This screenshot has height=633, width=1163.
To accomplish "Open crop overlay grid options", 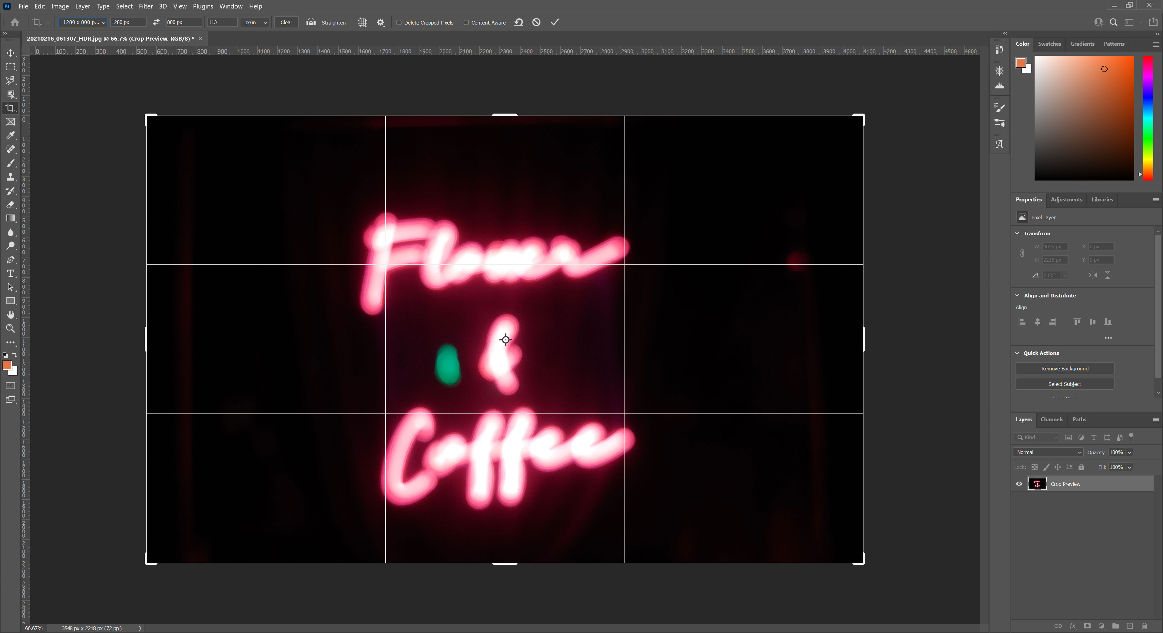I will click(362, 22).
